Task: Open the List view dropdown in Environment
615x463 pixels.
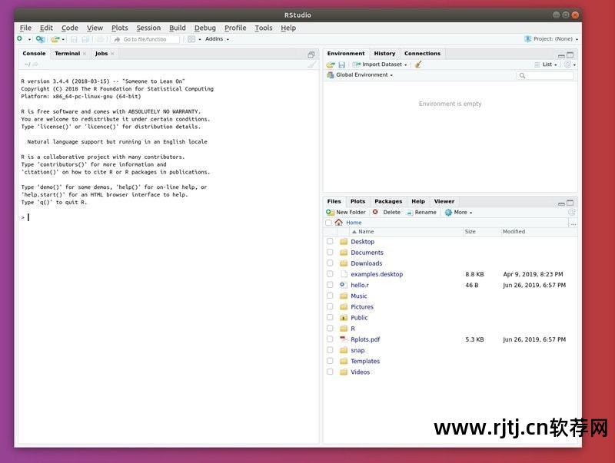Action: 546,64
